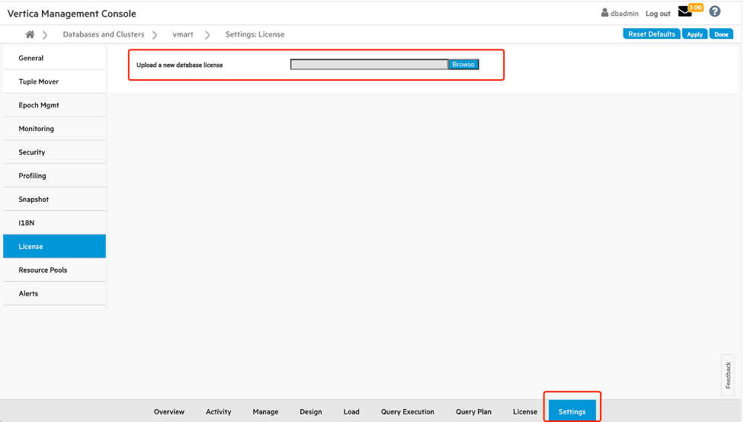Viewport: 744px width, 422px height.
Task: Open Security settings
Action: click(x=55, y=152)
